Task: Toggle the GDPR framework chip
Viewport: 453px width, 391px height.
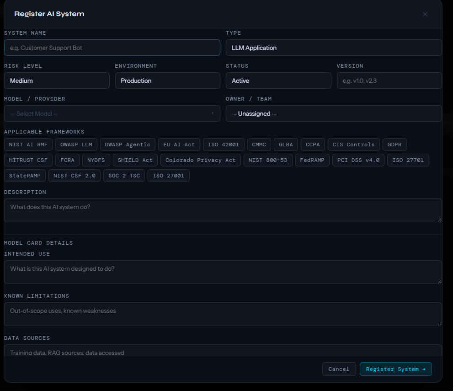Action: pyautogui.click(x=394, y=144)
